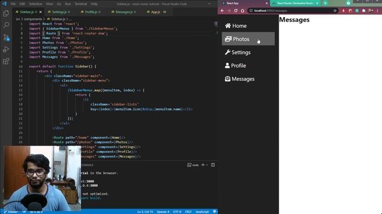Click the CRLF line ending entry
This screenshot has width=382, height=214.
point(188,212)
